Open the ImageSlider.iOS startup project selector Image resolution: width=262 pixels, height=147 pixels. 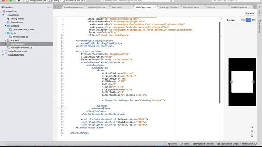[36, 1]
